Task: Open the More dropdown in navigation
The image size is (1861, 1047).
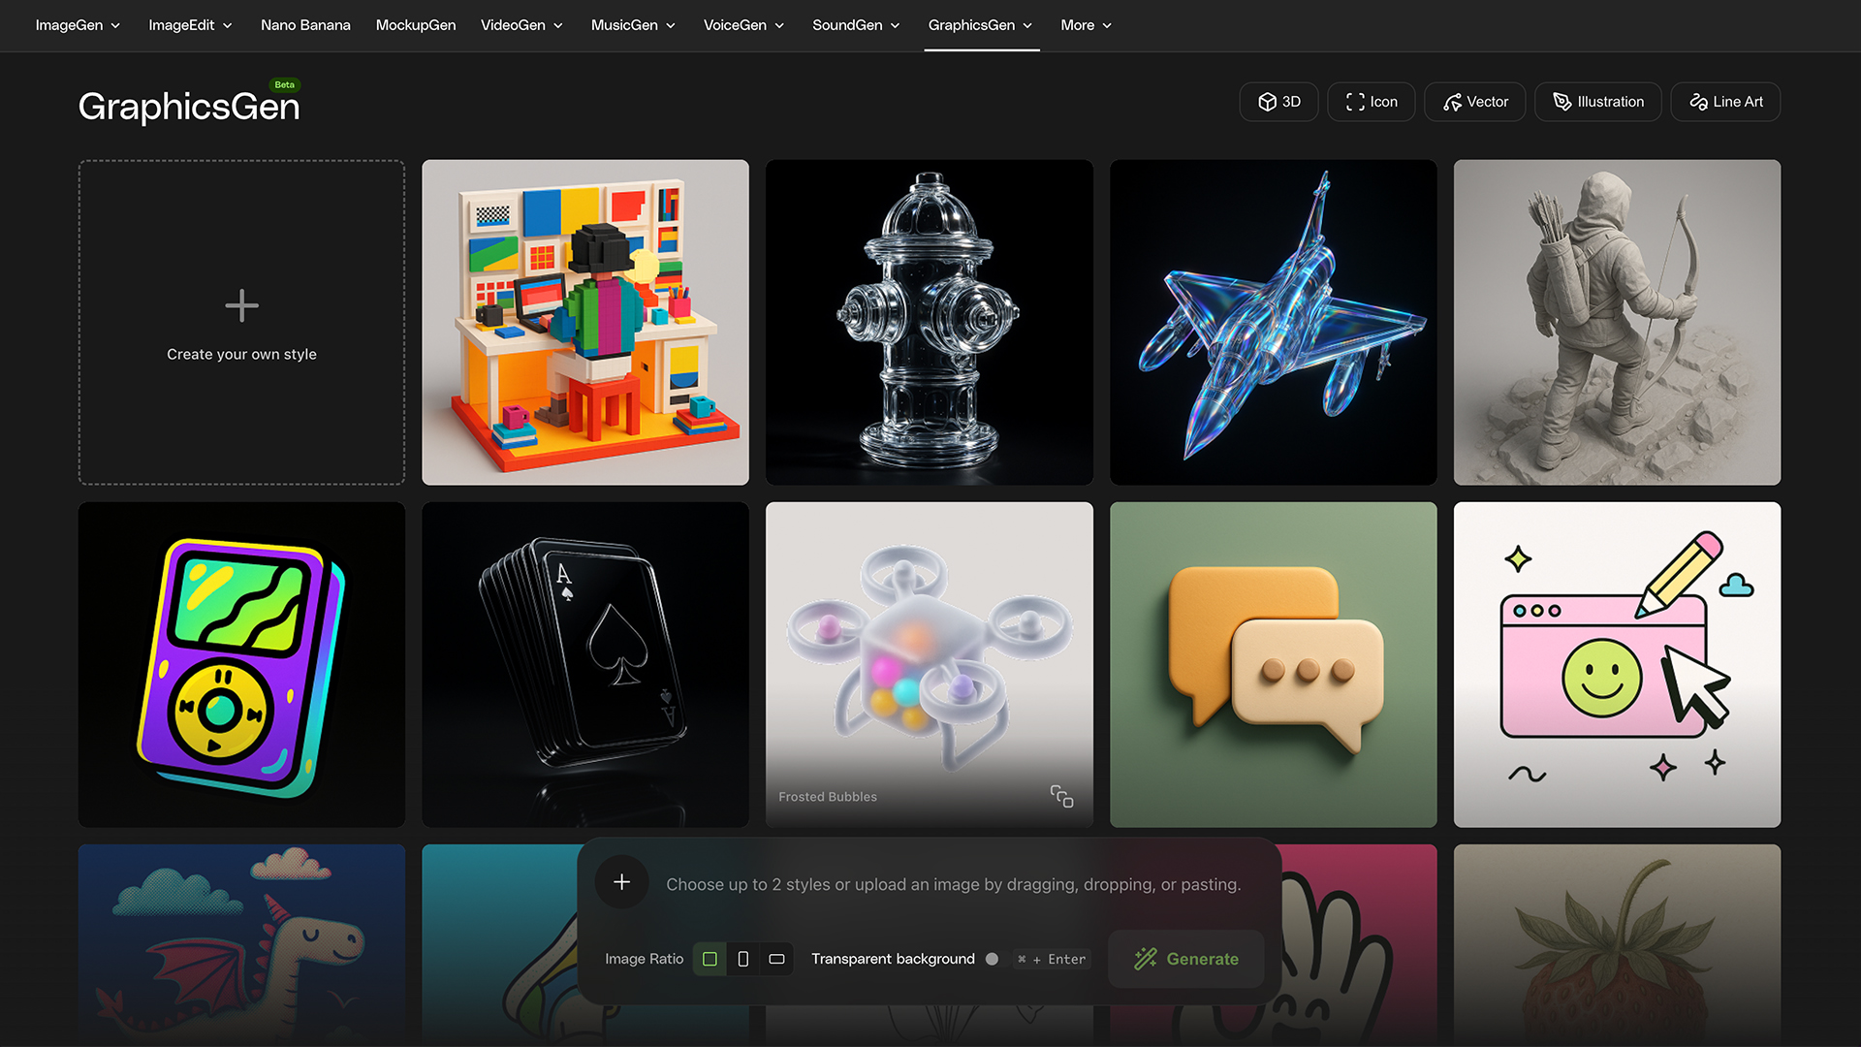Action: click(1086, 25)
